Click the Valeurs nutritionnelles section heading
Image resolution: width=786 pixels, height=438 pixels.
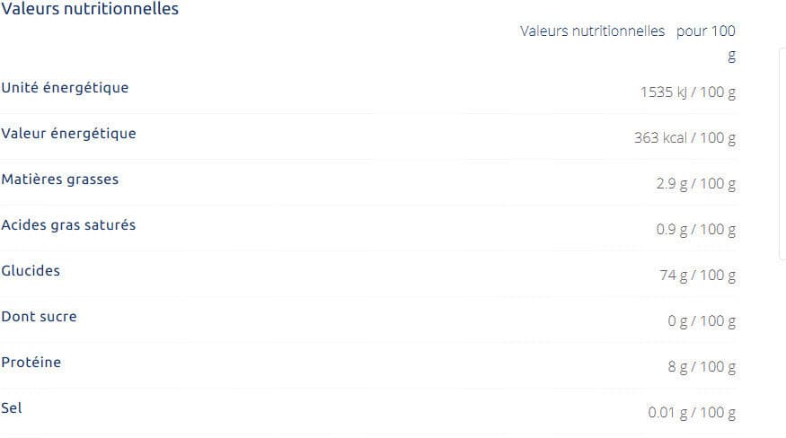click(x=90, y=9)
